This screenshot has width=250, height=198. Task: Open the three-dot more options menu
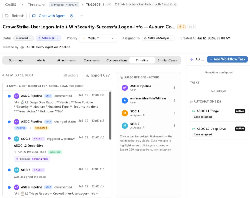click(82, 16)
